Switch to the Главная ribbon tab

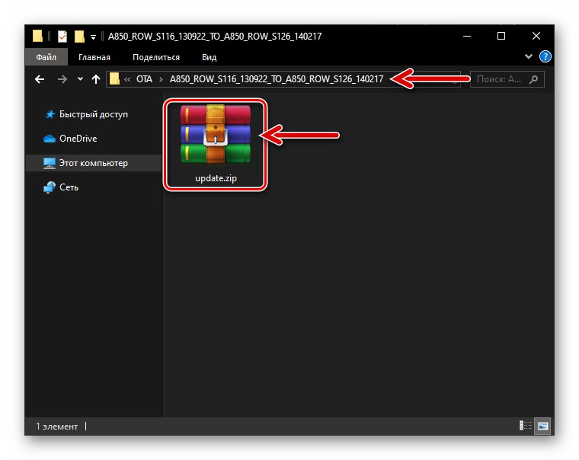[x=94, y=57]
